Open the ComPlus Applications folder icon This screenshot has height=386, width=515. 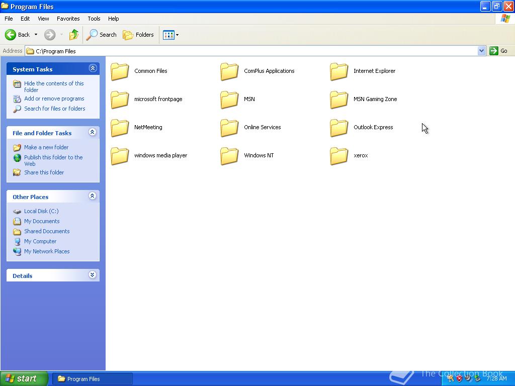click(229, 71)
